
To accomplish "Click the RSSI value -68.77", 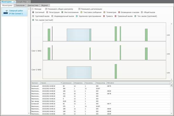I will click(x=109, y=104).
